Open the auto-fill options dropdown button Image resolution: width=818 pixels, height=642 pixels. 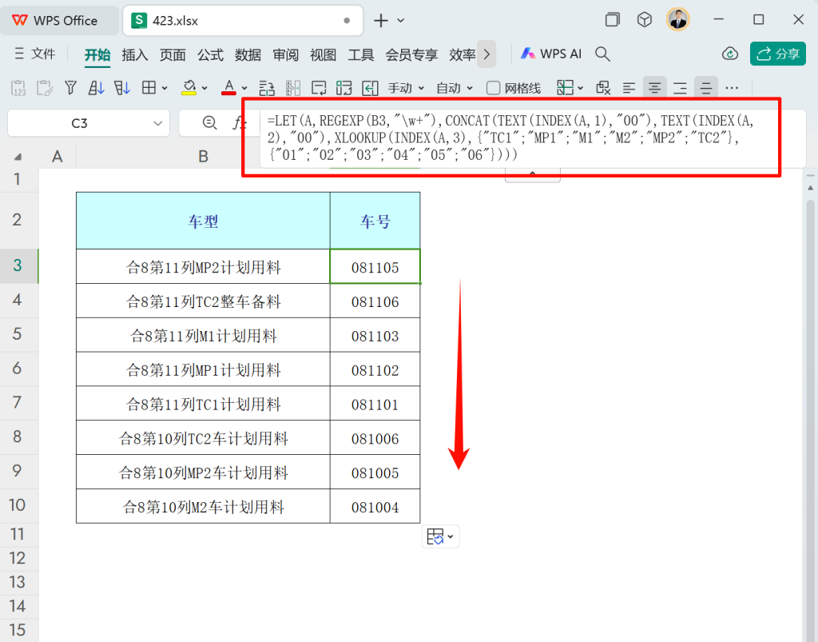[440, 536]
